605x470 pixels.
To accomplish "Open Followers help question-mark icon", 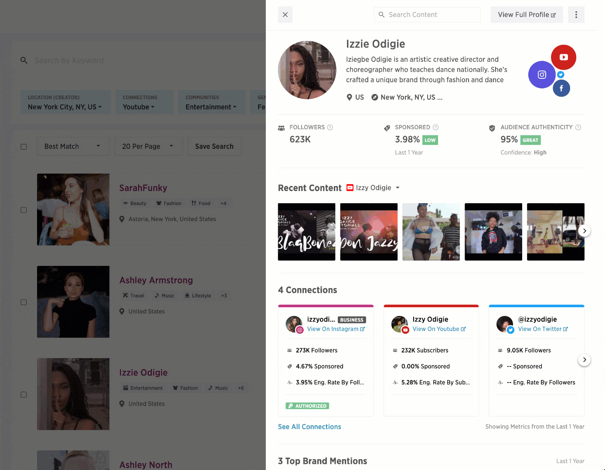I will [x=330, y=128].
